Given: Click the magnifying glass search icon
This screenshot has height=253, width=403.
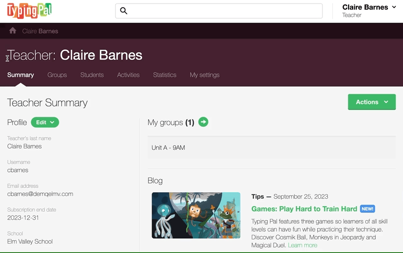Looking at the screenshot, I should pyautogui.click(x=124, y=11).
